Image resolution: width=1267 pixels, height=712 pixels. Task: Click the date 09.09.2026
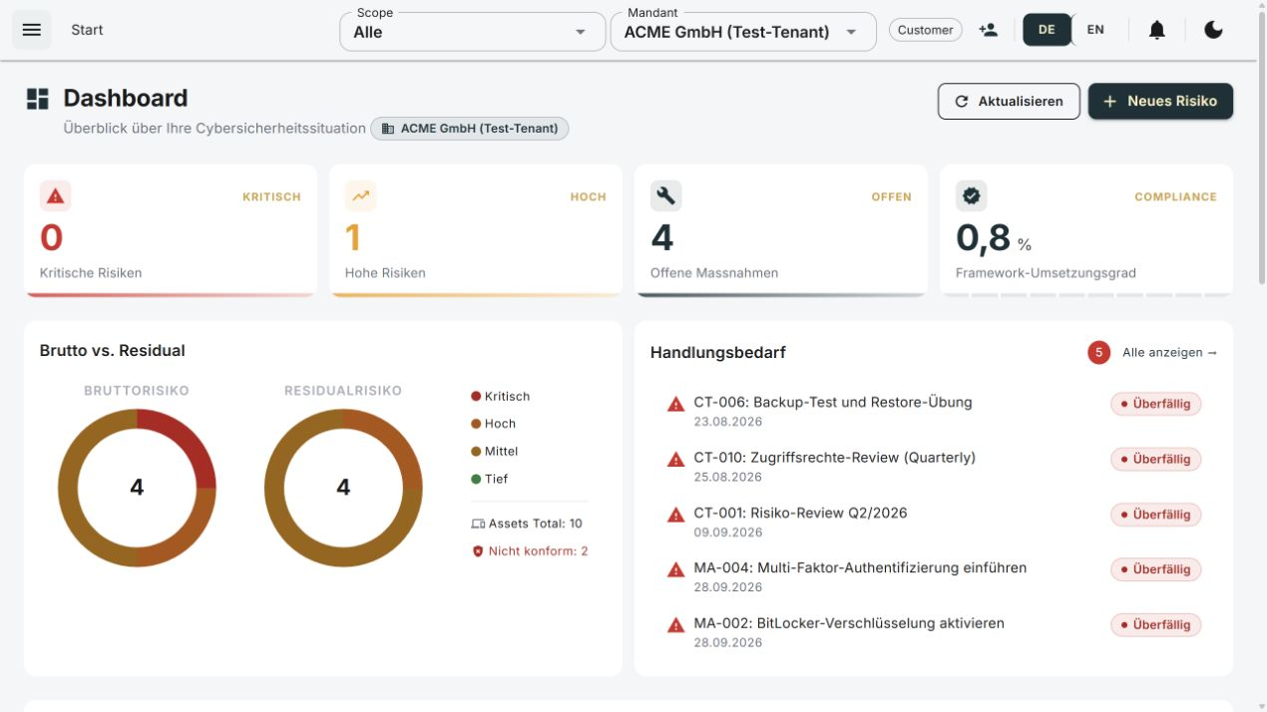pyautogui.click(x=728, y=533)
